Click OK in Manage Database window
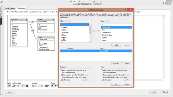Screen dimensions: 173x97 (154, 92)
